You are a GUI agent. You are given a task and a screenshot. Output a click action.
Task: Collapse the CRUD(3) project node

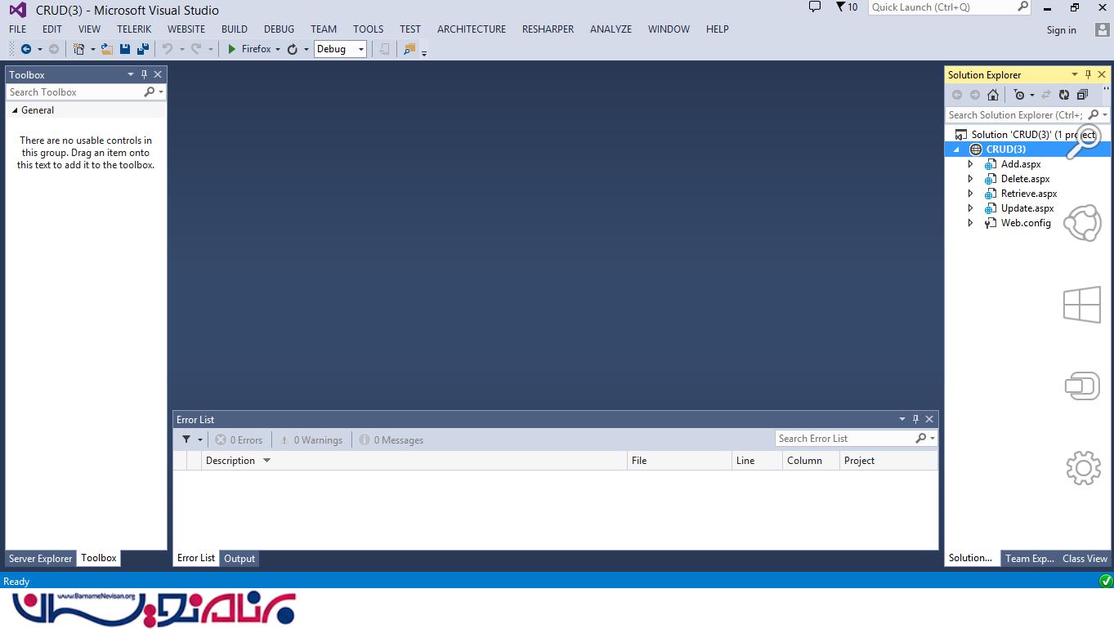pyautogui.click(x=956, y=149)
